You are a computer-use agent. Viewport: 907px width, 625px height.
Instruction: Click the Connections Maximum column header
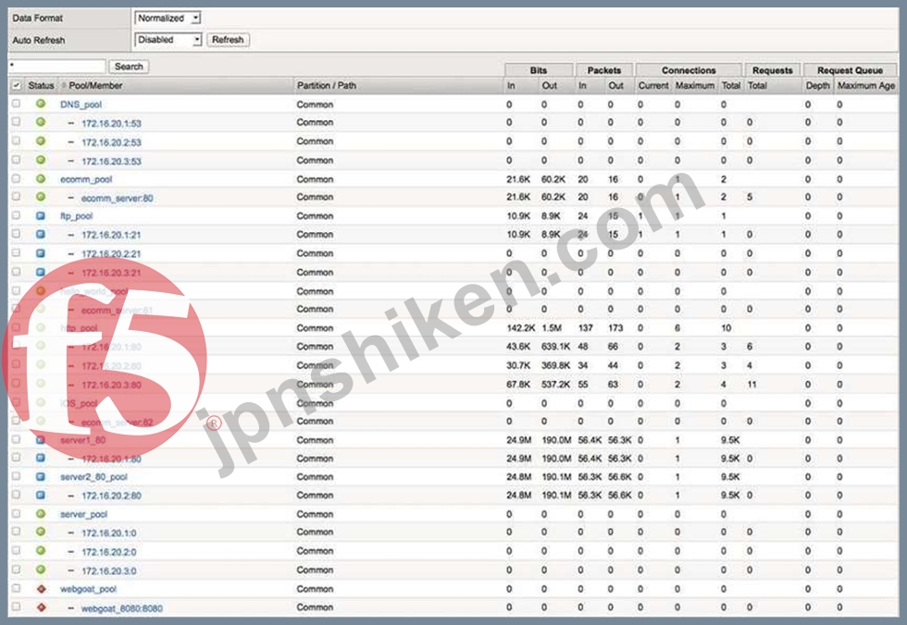pyautogui.click(x=695, y=85)
